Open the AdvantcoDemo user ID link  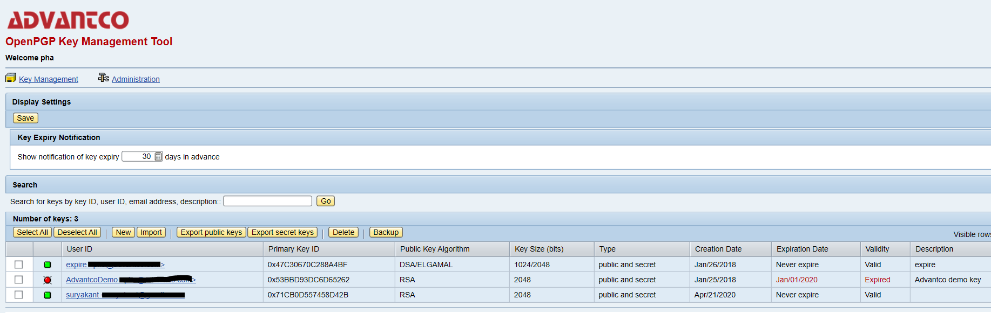(92, 280)
